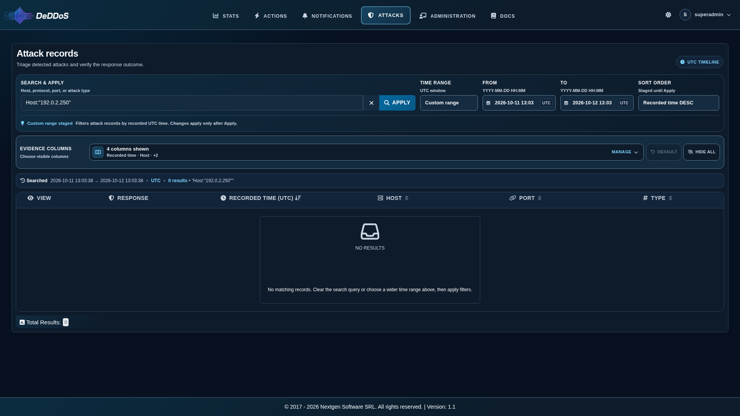Open the Stats tab

pyautogui.click(x=226, y=16)
